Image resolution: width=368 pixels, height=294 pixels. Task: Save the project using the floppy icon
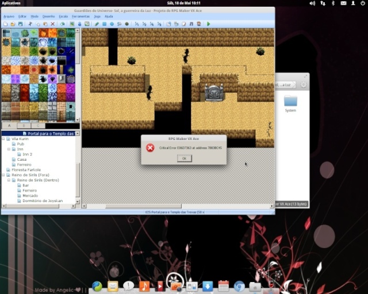[x=21, y=24]
